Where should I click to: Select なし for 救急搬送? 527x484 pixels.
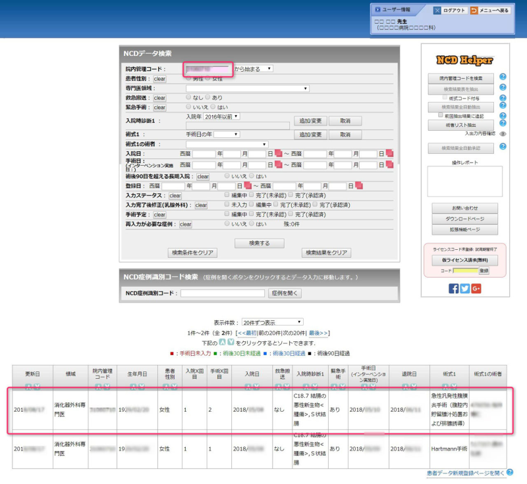pyautogui.click(x=188, y=97)
